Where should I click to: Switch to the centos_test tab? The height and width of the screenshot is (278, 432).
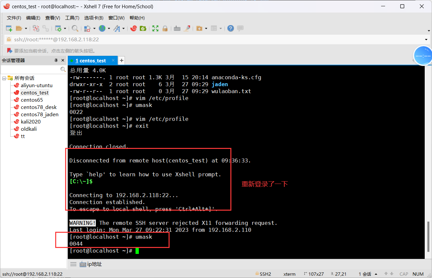(x=90, y=61)
